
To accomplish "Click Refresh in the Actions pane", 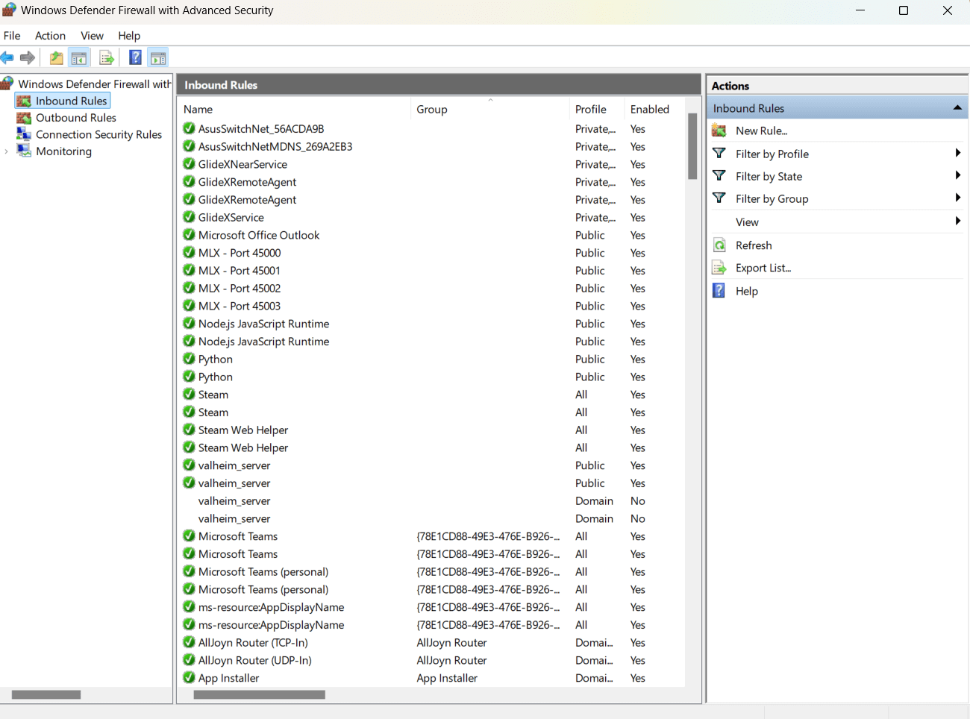I will point(754,245).
